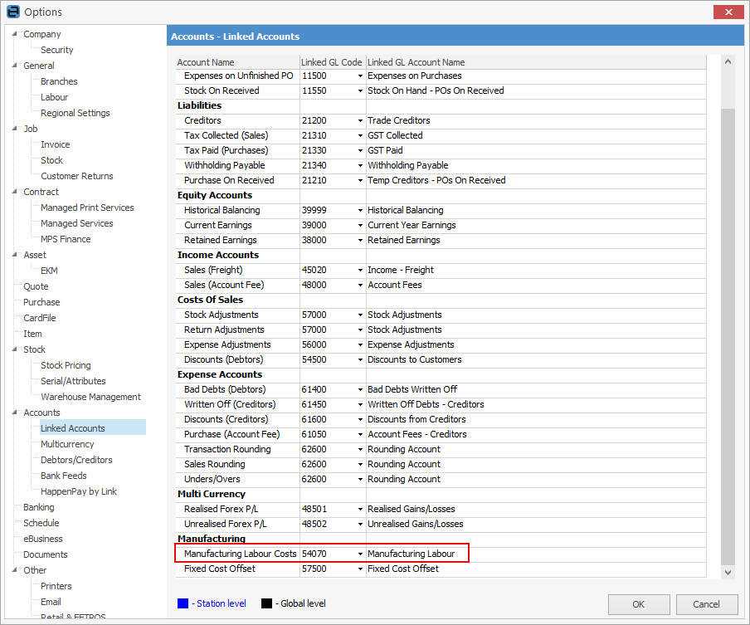The width and height of the screenshot is (750, 625).
Task: Click the OK button
Action: click(x=639, y=604)
